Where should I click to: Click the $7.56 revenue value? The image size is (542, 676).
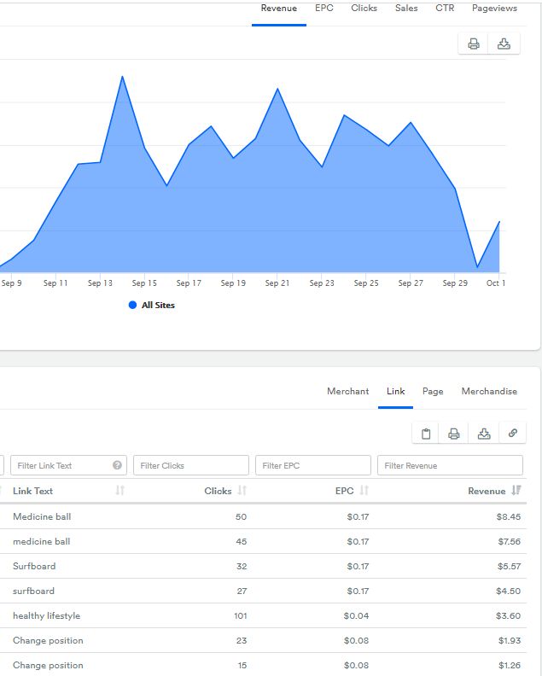pyautogui.click(x=510, y=541)
